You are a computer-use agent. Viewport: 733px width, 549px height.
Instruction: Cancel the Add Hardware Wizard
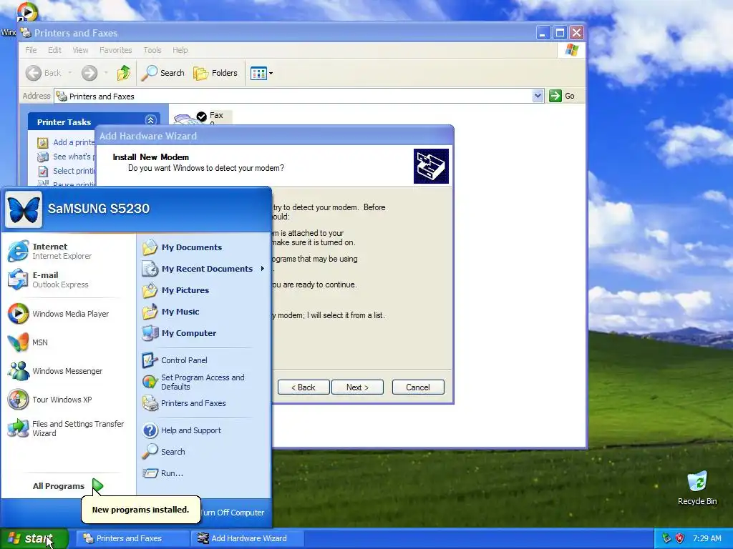click(418, 387)
